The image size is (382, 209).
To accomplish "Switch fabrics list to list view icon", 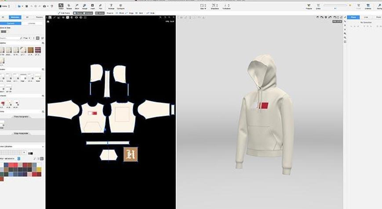I will pos(42,38).
